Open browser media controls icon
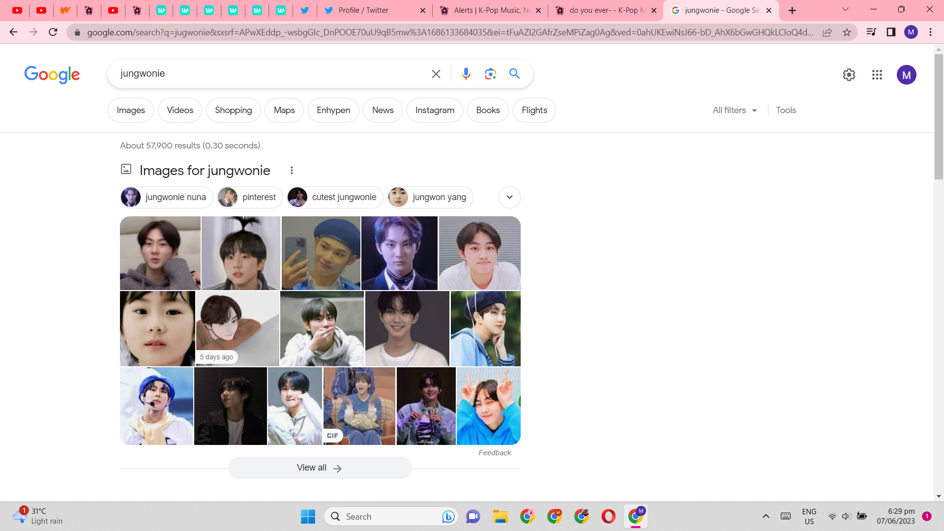The width and height of the screenshot is (944, 531). coord(871,32)
